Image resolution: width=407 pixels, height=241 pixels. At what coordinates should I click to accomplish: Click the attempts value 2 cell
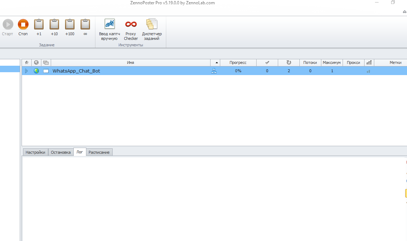coord(289,71)
